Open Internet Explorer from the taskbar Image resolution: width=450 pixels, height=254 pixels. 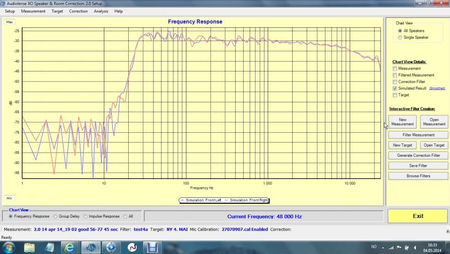click(x=69, y=248)
